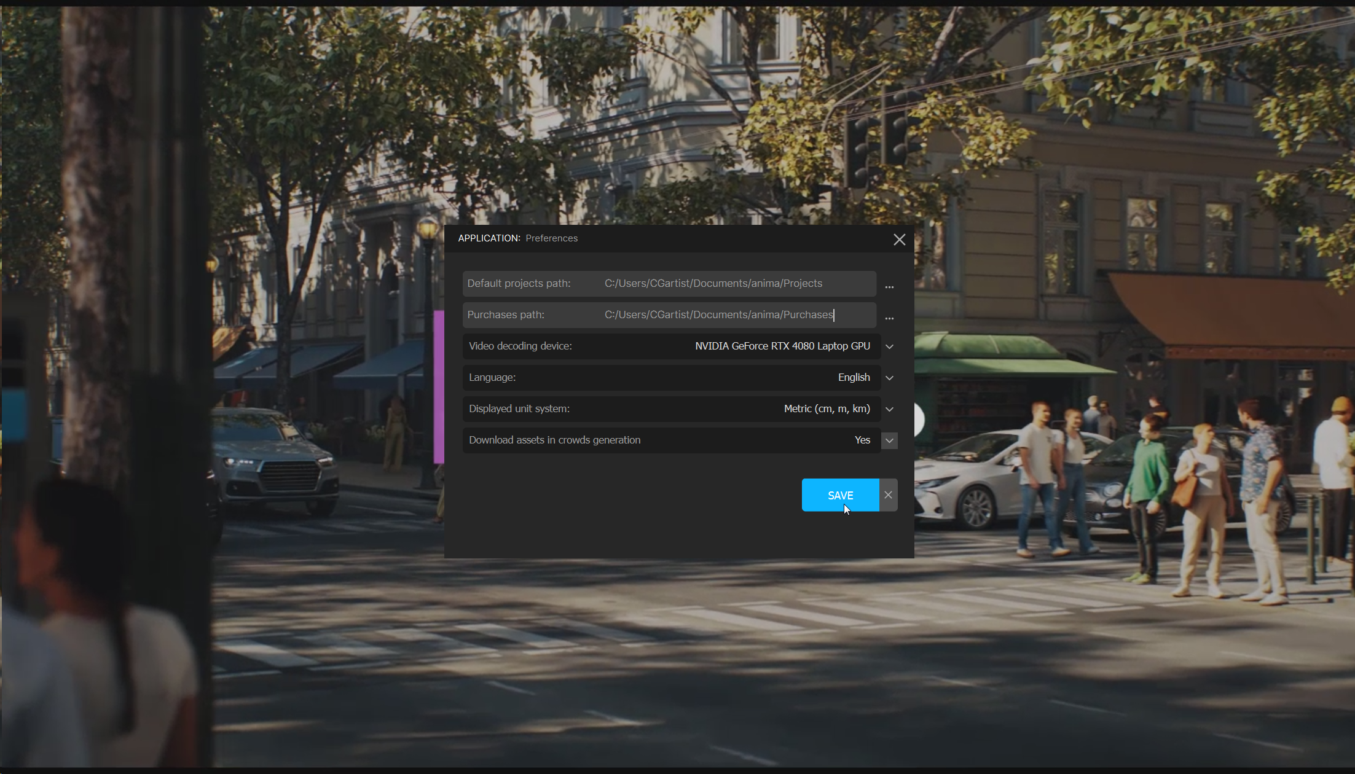Screen dimensions: 1355x774
Task: Select the Metric unit system value
Action: pos(827,408)
